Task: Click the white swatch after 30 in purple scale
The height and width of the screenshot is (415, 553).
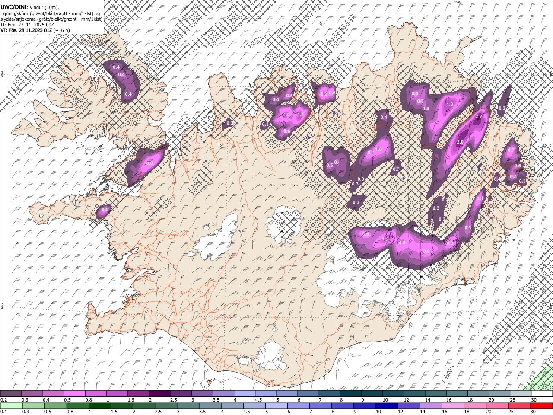Action: pos(542,393)
